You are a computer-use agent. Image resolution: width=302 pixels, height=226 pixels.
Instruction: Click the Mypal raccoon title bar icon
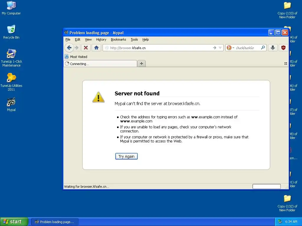tap(66, 32)
